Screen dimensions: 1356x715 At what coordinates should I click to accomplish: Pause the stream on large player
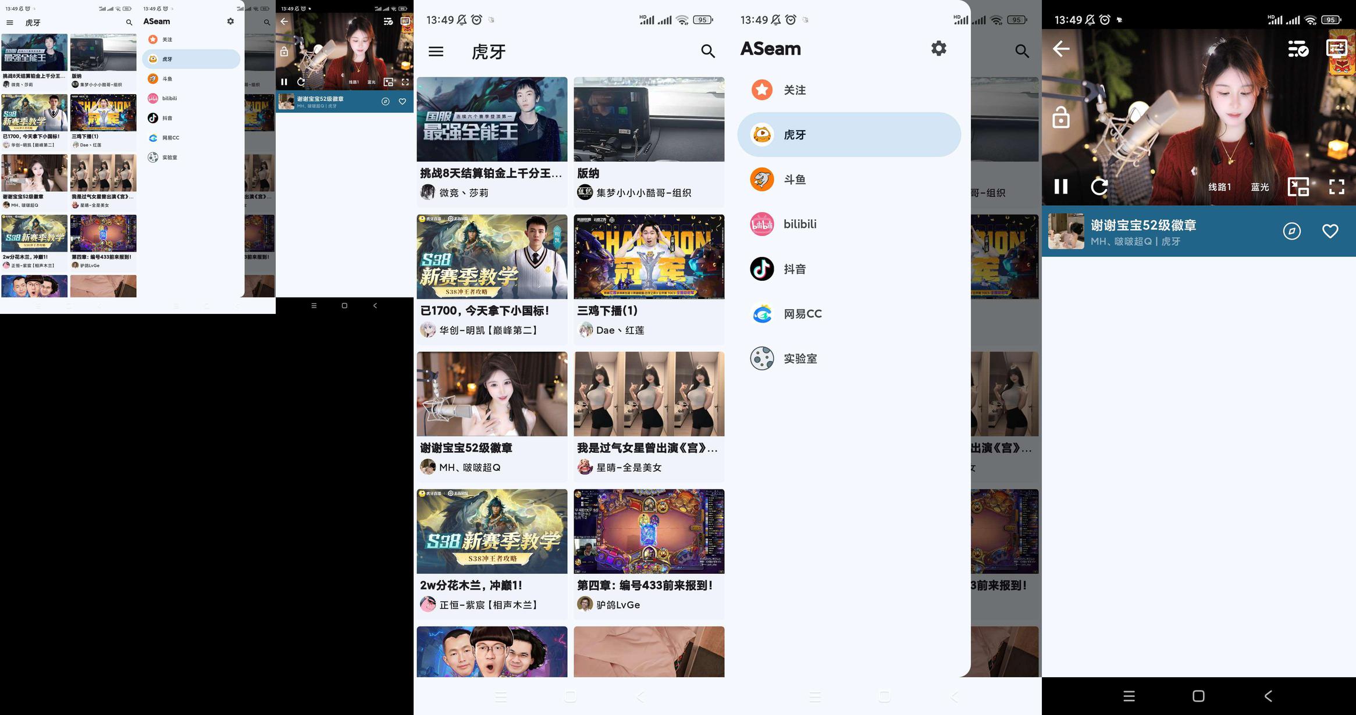point(1061,186)
